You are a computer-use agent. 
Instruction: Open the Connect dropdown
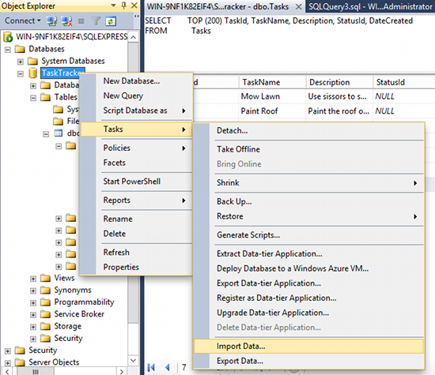click(23, 21)
